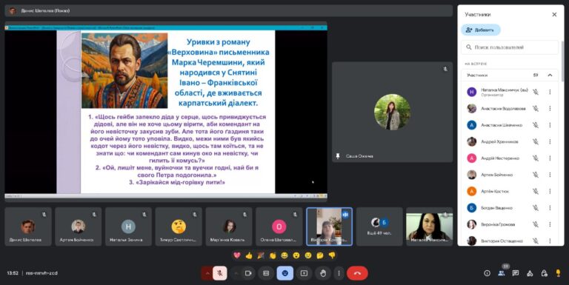Image resolution: width=569 pixels, height=285 pixels.
Task: Open the activities shapes icon
Action: click(x=530, y=273)
